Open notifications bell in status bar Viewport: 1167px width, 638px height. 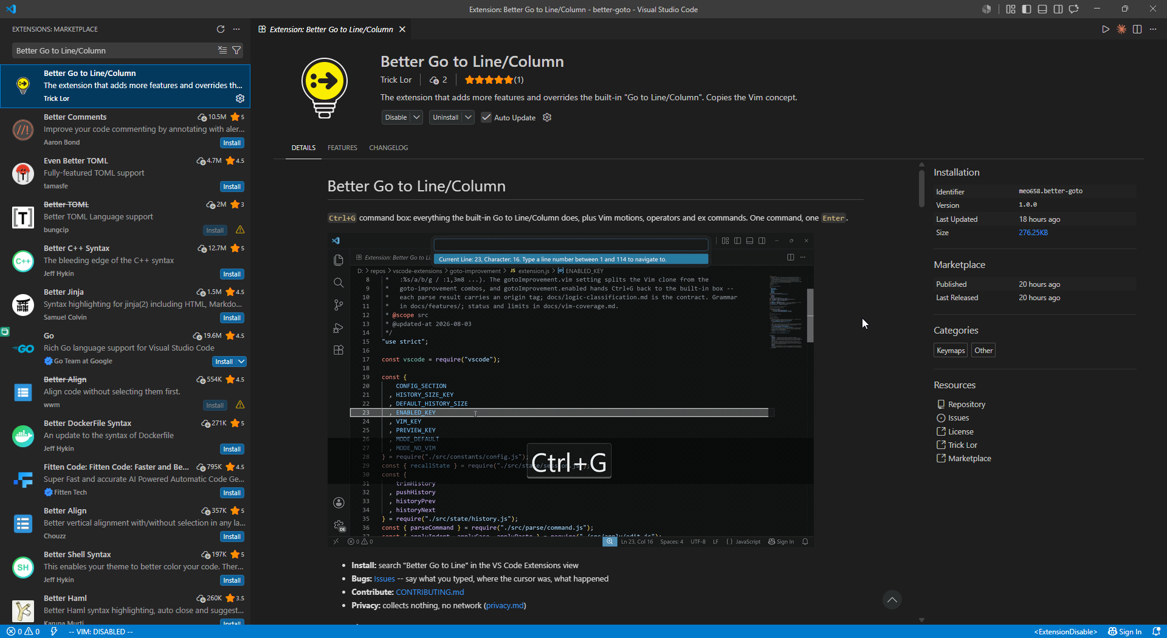[1157, 631]
